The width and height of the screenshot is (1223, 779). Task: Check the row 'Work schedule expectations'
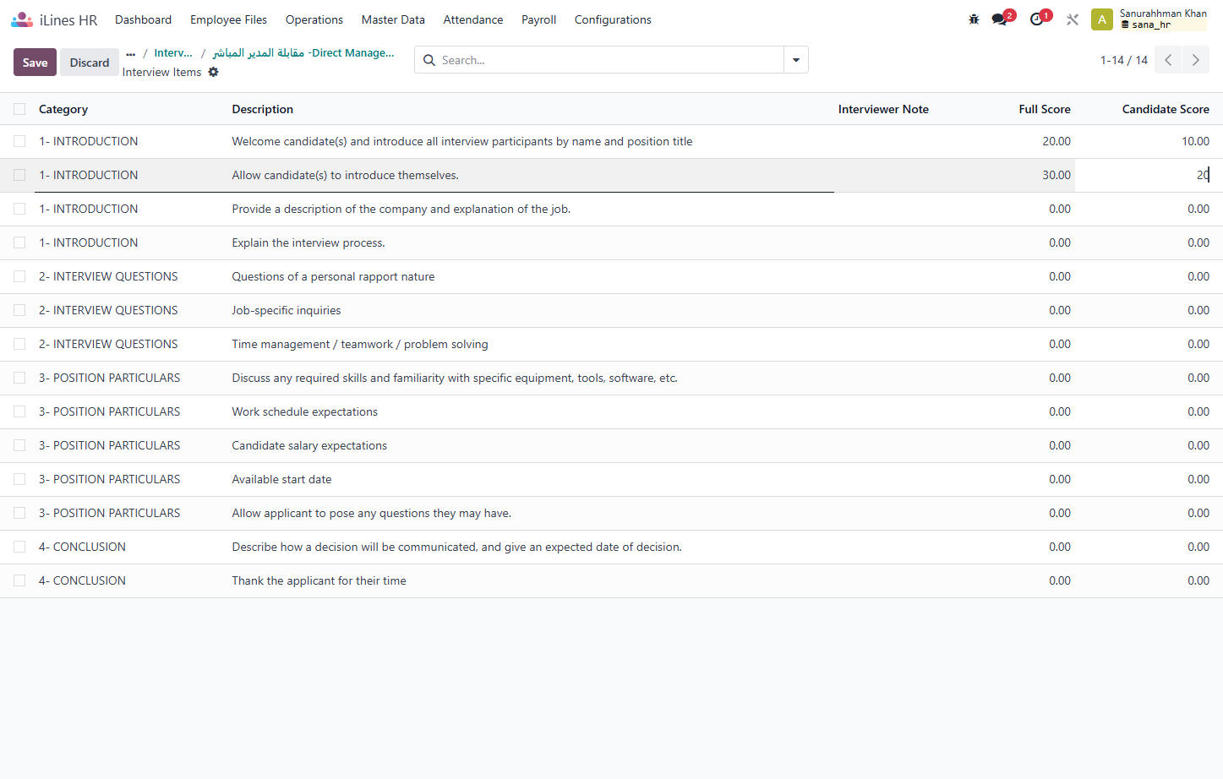click(x=19, y=411)
